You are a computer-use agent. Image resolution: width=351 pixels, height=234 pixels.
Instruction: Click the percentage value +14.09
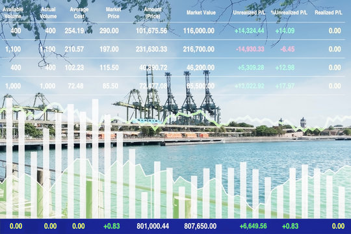[285, 31]
